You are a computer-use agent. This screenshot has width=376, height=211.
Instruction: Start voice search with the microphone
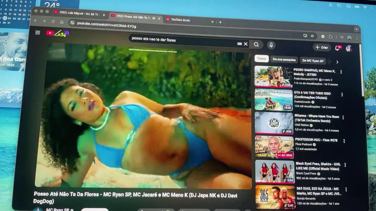click(271, 45)
